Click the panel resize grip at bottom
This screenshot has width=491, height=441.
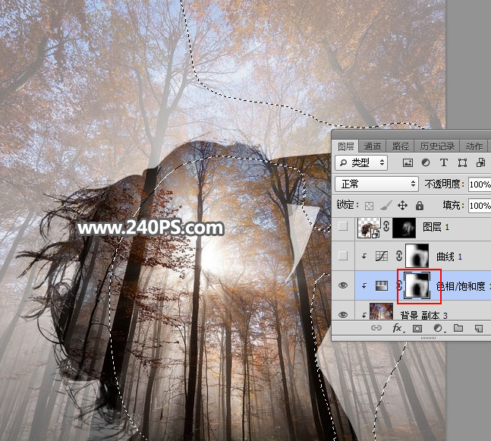[428, 339]
